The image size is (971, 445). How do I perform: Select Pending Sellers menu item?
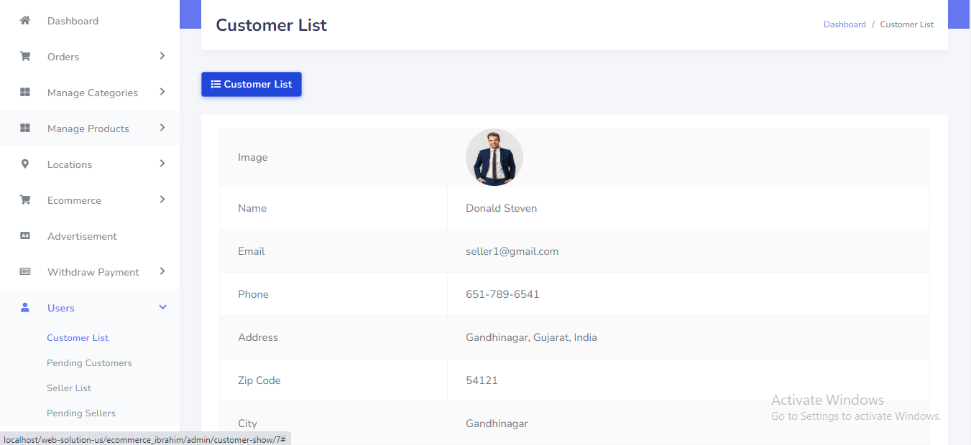pyautogui.click(x=81, y=413)
